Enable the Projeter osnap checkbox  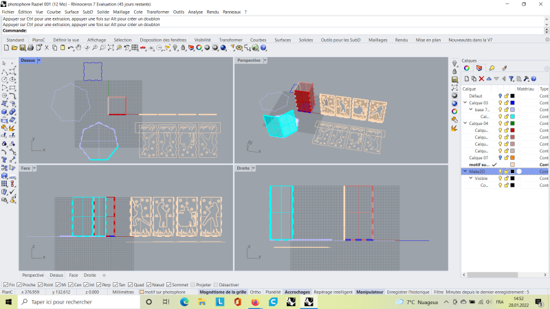pos(192,284)
